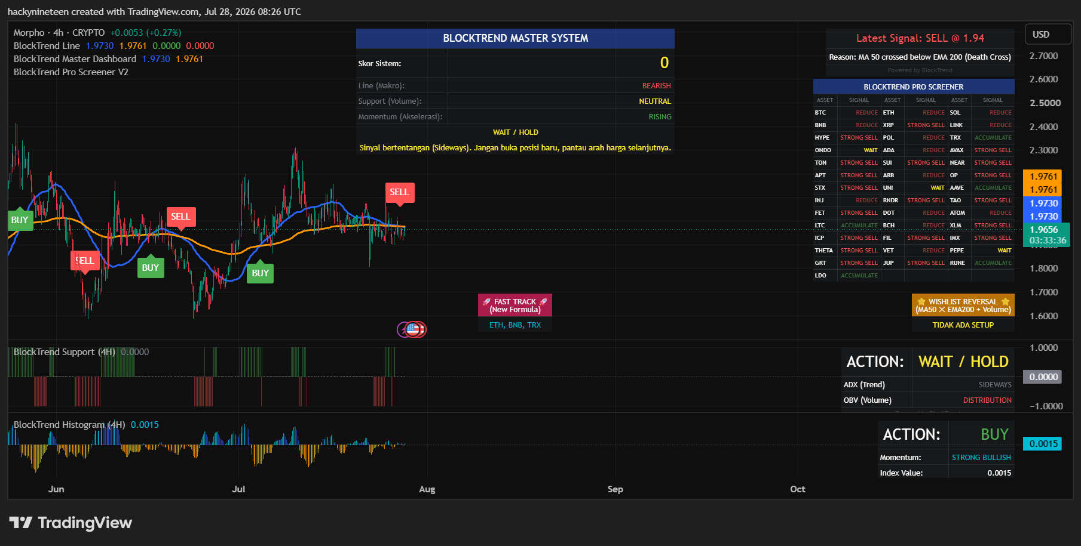Click the BlockTrend Master Dashboard legend label
The image size is (1081, 546).
75,58
